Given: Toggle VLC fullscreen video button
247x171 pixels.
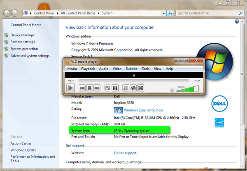Looking at the screenshot, I should click(x=108, y=88).
